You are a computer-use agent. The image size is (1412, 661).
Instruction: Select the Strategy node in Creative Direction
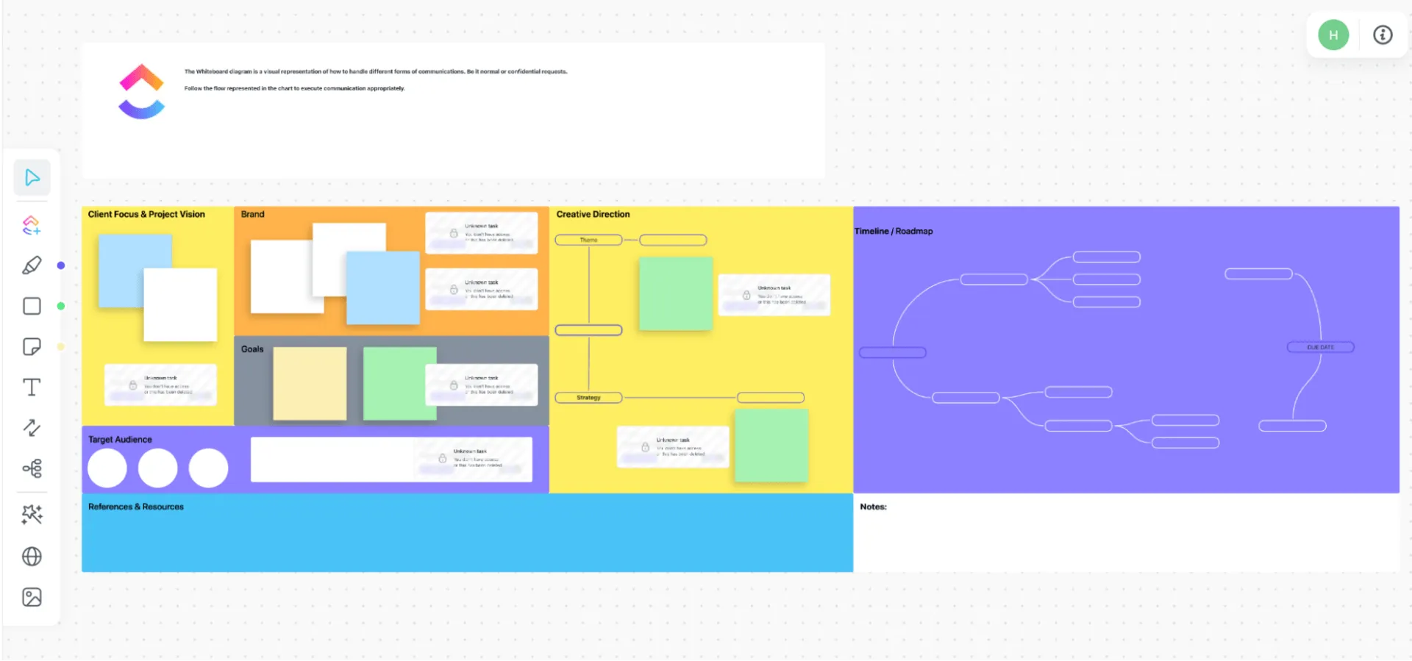click(x=588, y=398)
